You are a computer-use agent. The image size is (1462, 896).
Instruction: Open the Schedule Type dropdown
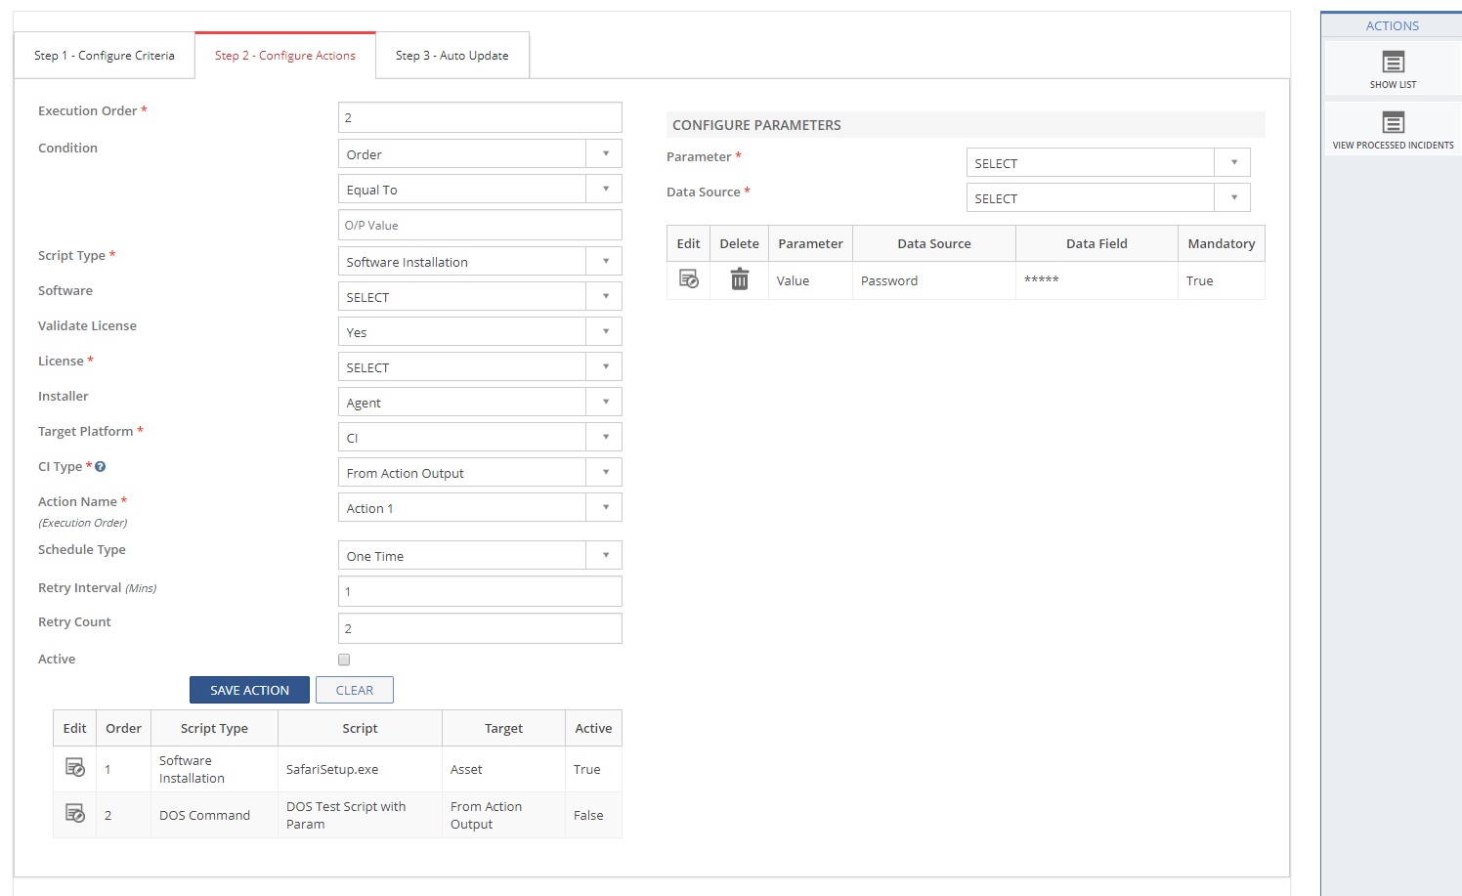(479, 555)
